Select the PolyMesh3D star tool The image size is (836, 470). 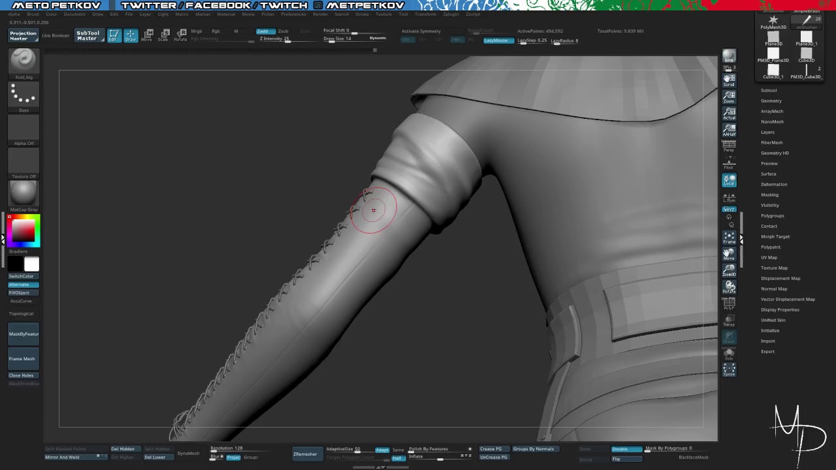coord(773,22)
